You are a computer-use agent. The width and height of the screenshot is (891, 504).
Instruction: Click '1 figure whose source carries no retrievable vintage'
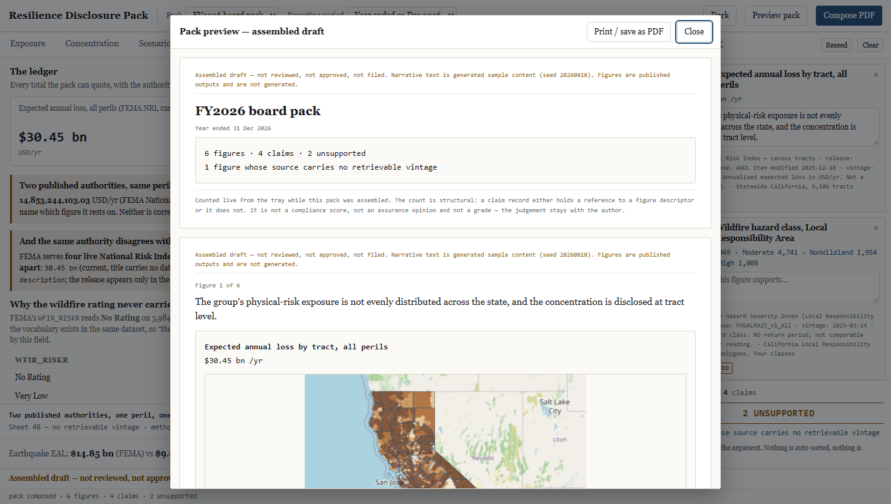[321, 167]
